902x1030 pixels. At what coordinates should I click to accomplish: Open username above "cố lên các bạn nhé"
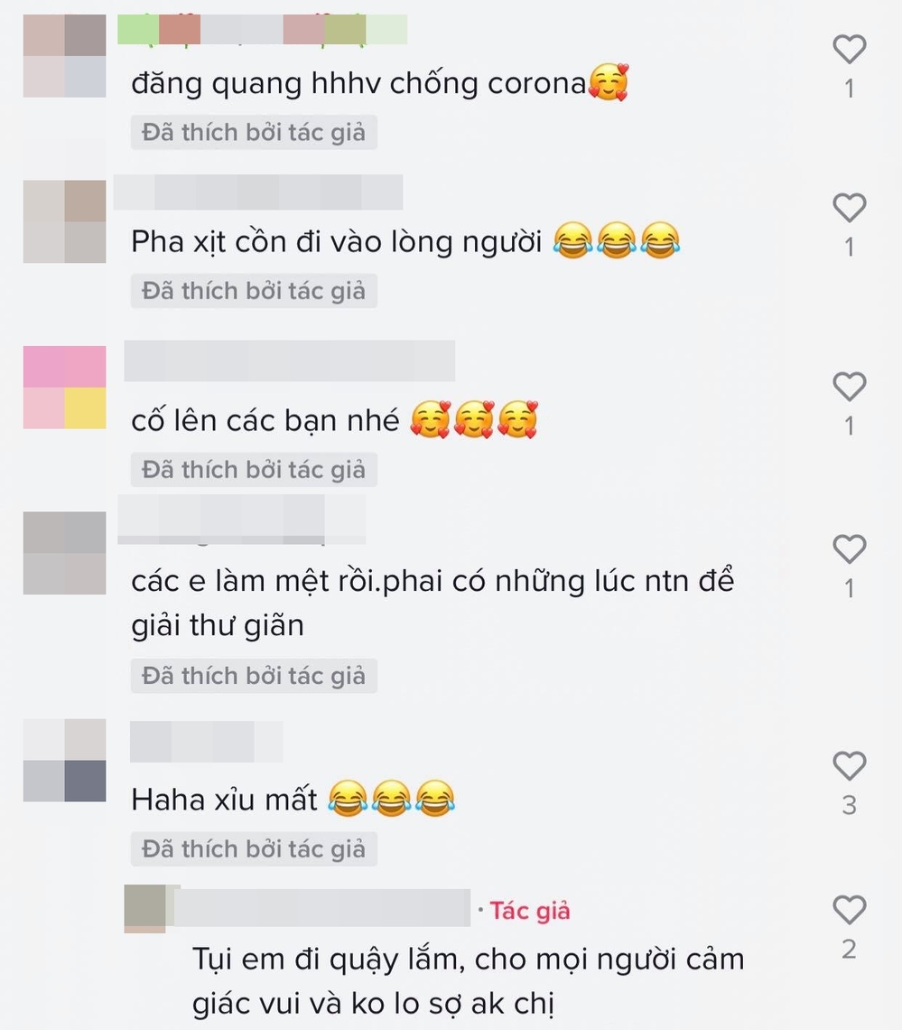pos(290,360)
